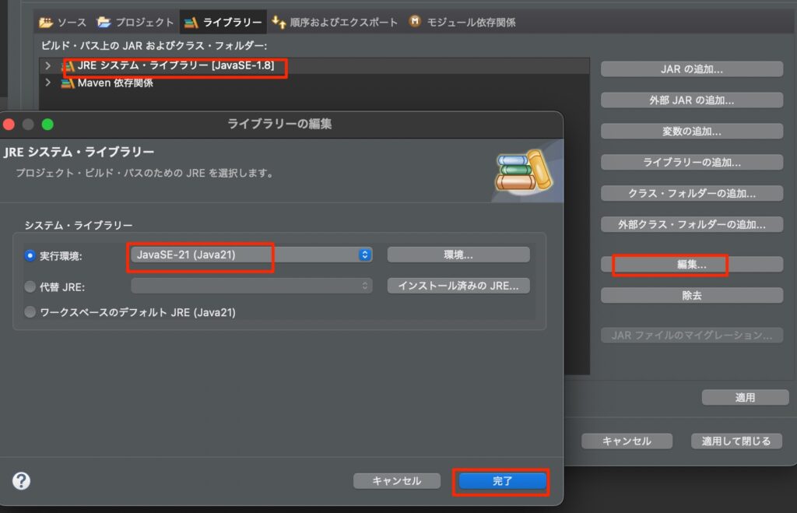Screen dimensions: 797x513
Task: Click the help question mark icon
Action: coord(22,480)
